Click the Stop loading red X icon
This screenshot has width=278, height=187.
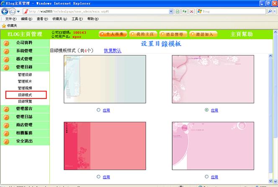(x=191, y=11)
